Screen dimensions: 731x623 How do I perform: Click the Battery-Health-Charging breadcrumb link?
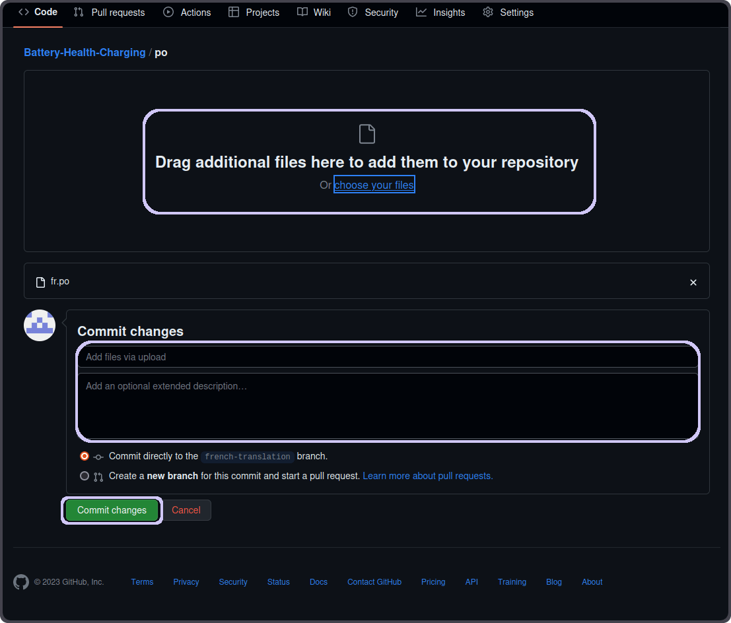(85, 53)
